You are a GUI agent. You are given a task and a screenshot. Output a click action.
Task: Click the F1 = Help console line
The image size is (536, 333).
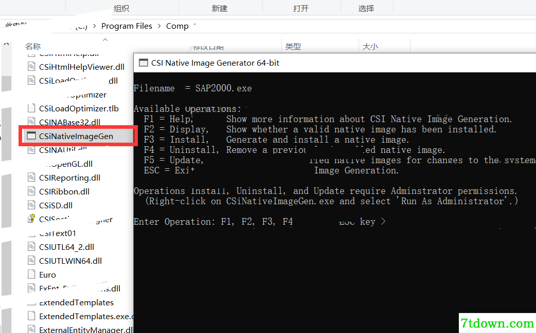pyautogui.click(x=328, y=119)
